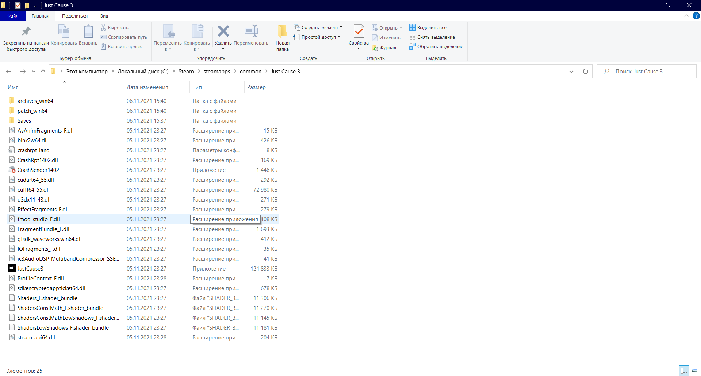Viewport: 701px width, 376px height.
Task: Open the Файл menu
Action: tap(13, 16)
